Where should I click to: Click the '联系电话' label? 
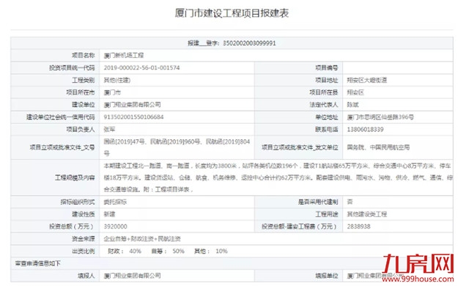pos(327,130)
